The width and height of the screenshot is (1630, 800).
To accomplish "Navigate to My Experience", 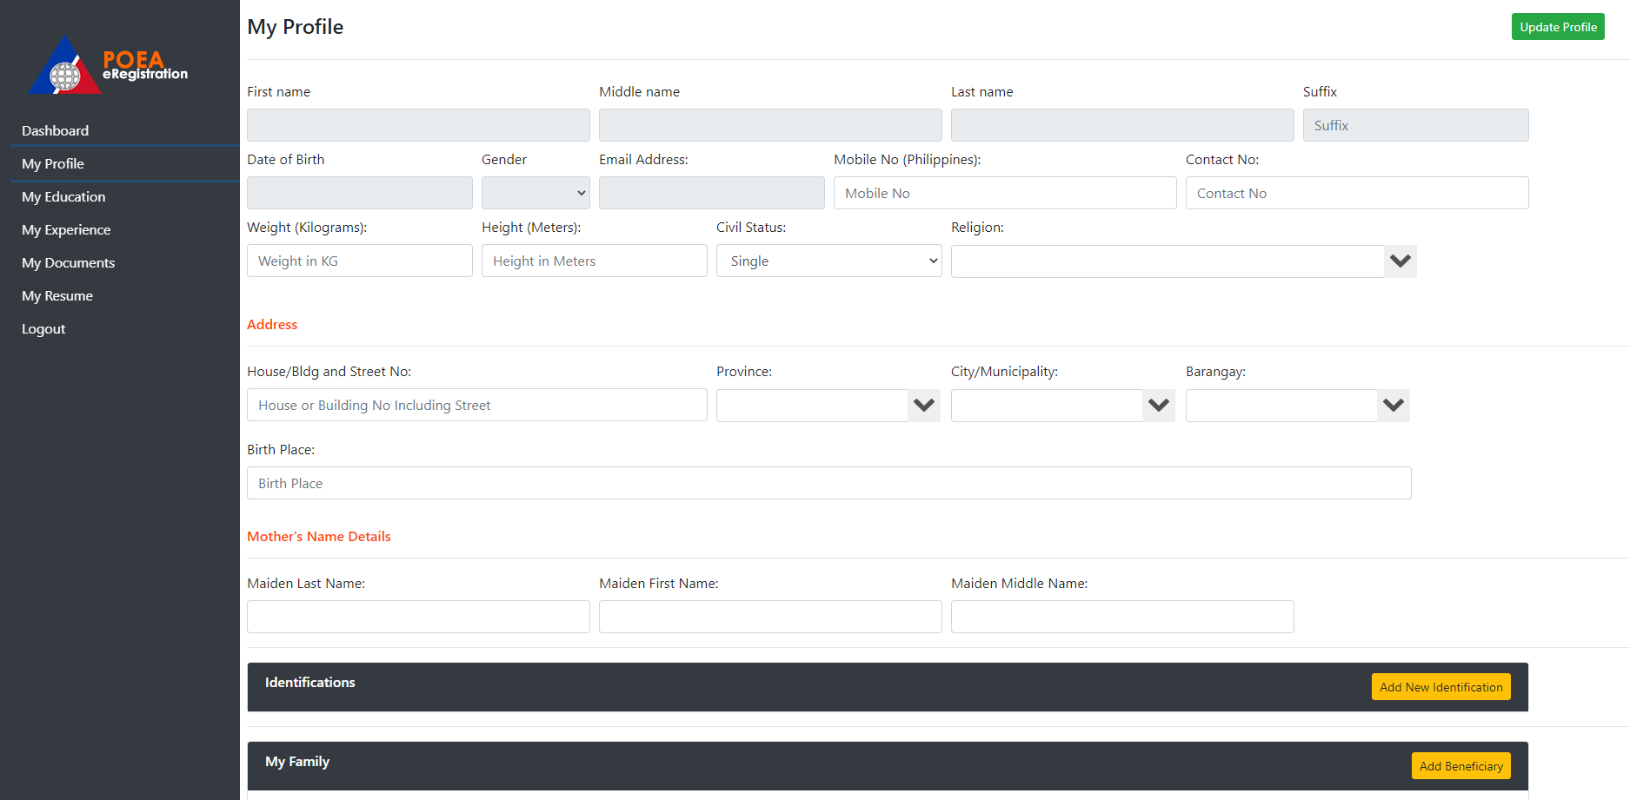I will [66, 230].
